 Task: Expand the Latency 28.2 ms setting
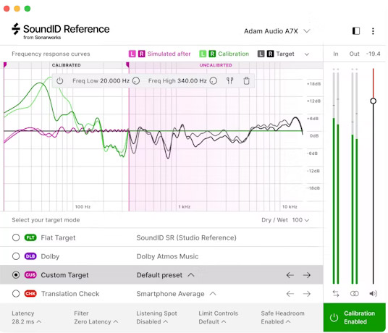(x=26, y=317)
